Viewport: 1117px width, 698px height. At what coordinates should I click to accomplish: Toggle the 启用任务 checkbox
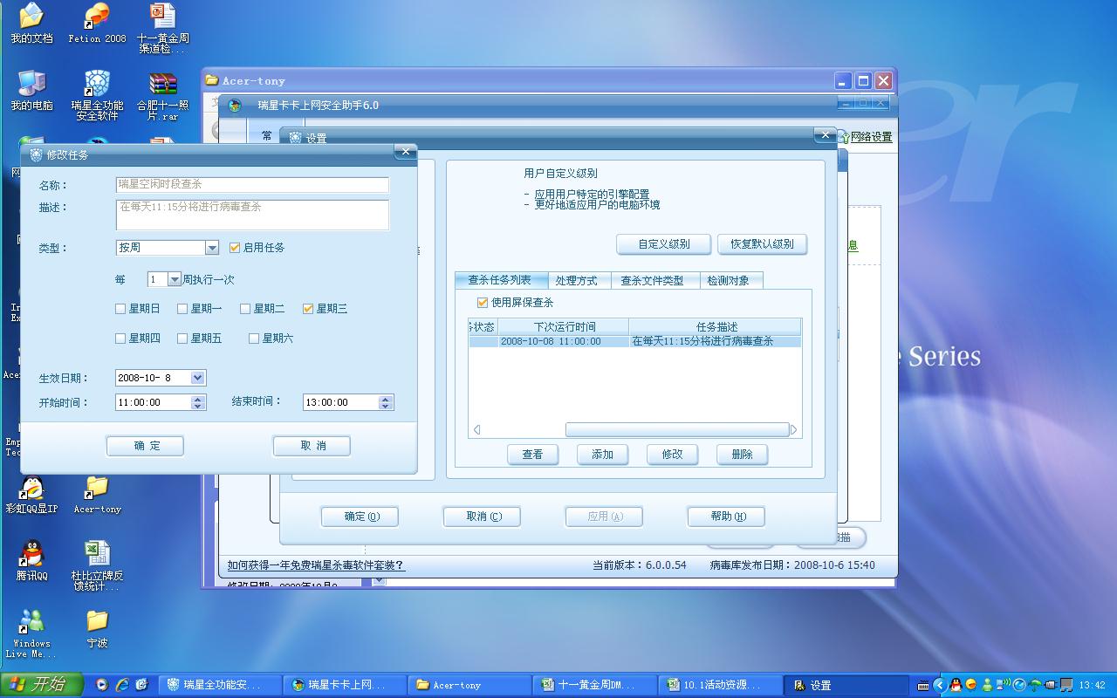point(234,248)
